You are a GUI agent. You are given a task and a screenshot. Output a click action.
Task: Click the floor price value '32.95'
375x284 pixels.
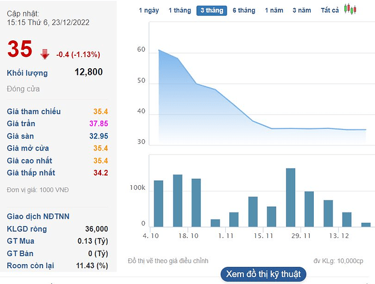point(99,136)
